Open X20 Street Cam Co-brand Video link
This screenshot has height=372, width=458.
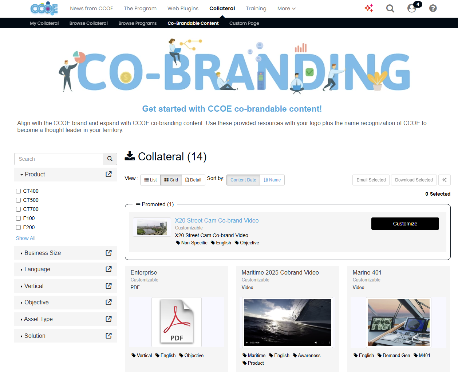click(217, 220)
